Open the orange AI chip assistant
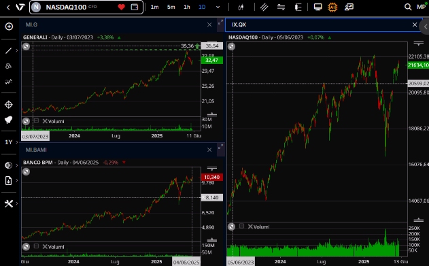This screenshot has width=429, height=266. [332, 7]
